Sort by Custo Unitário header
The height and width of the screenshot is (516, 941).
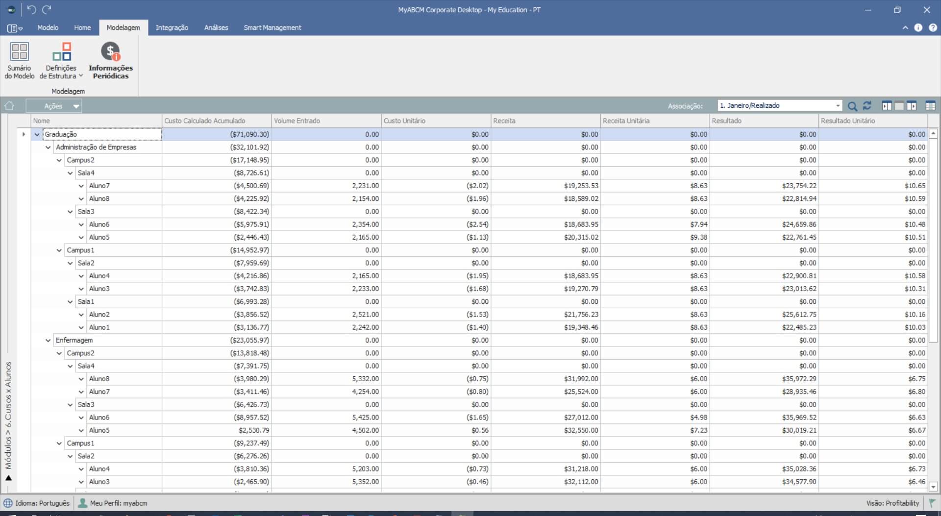436,121
